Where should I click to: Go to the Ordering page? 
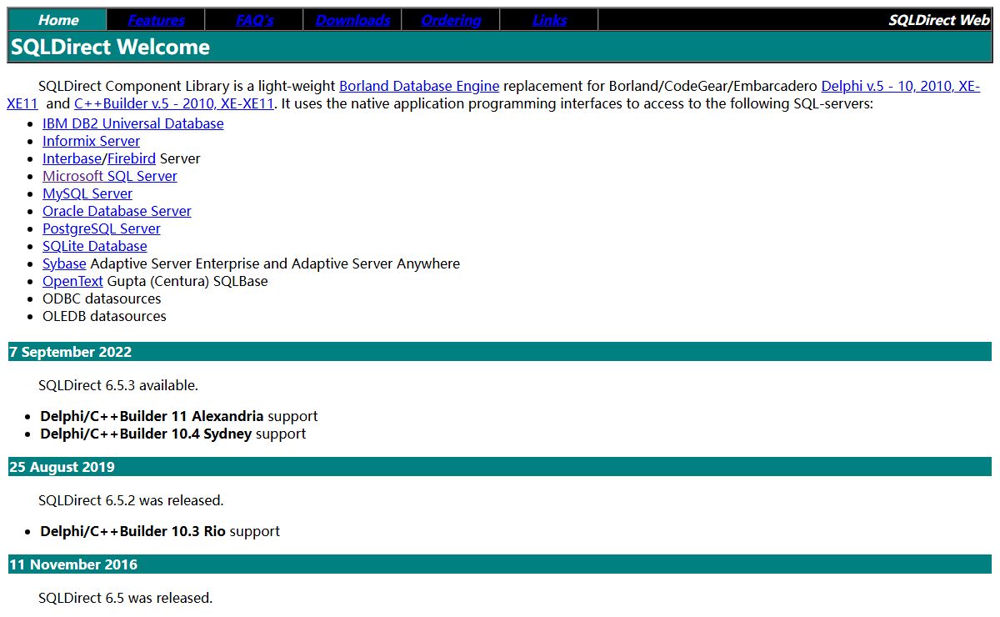pos(451,20)
